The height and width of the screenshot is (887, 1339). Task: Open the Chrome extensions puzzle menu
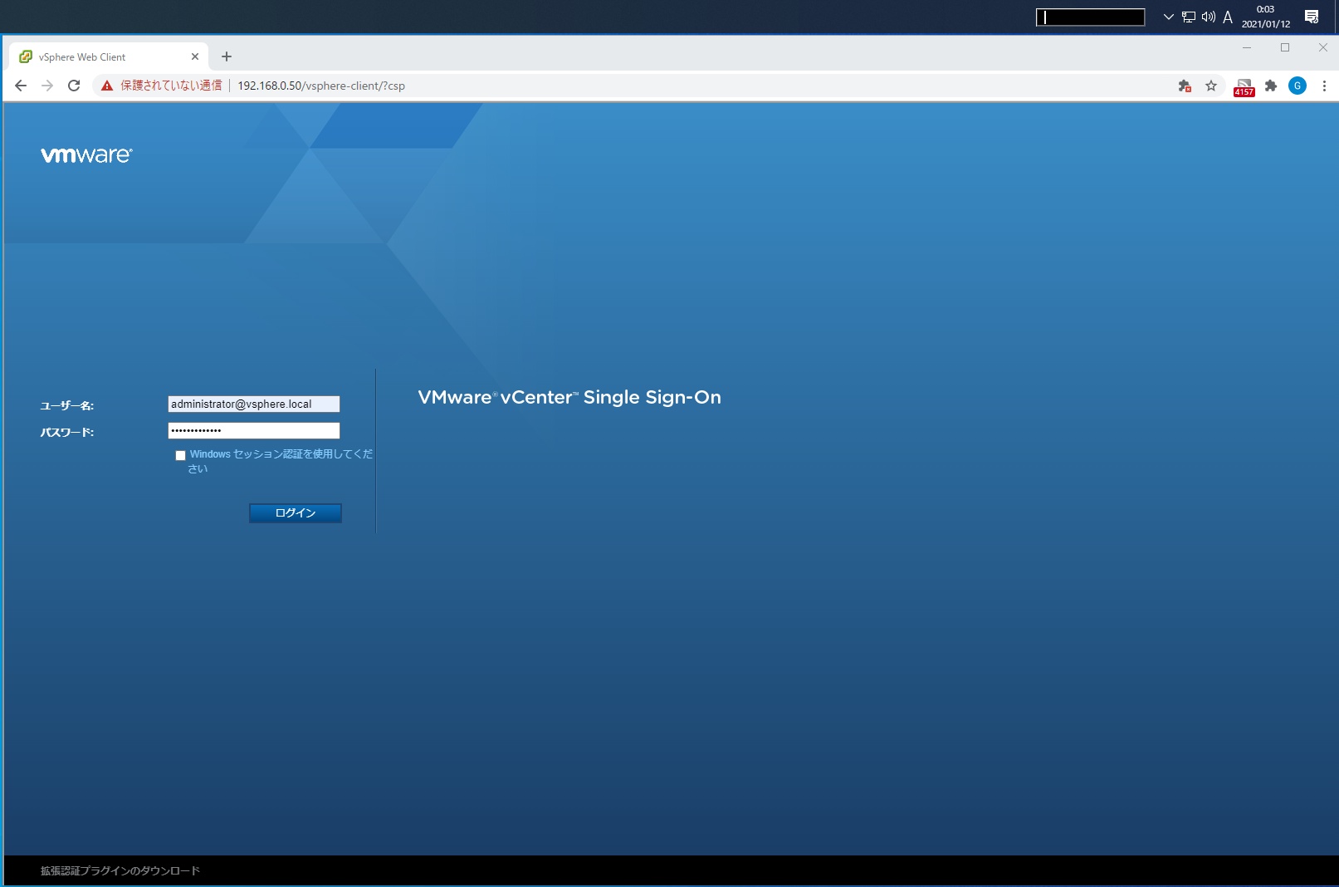[x=1270, y=86]
